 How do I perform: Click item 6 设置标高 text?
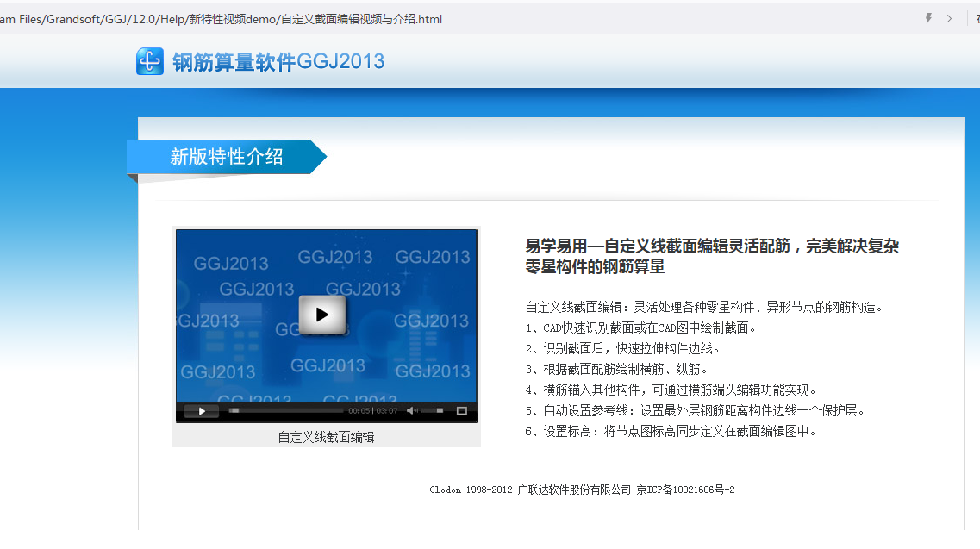pyautogui.click(x=671, y=431)
